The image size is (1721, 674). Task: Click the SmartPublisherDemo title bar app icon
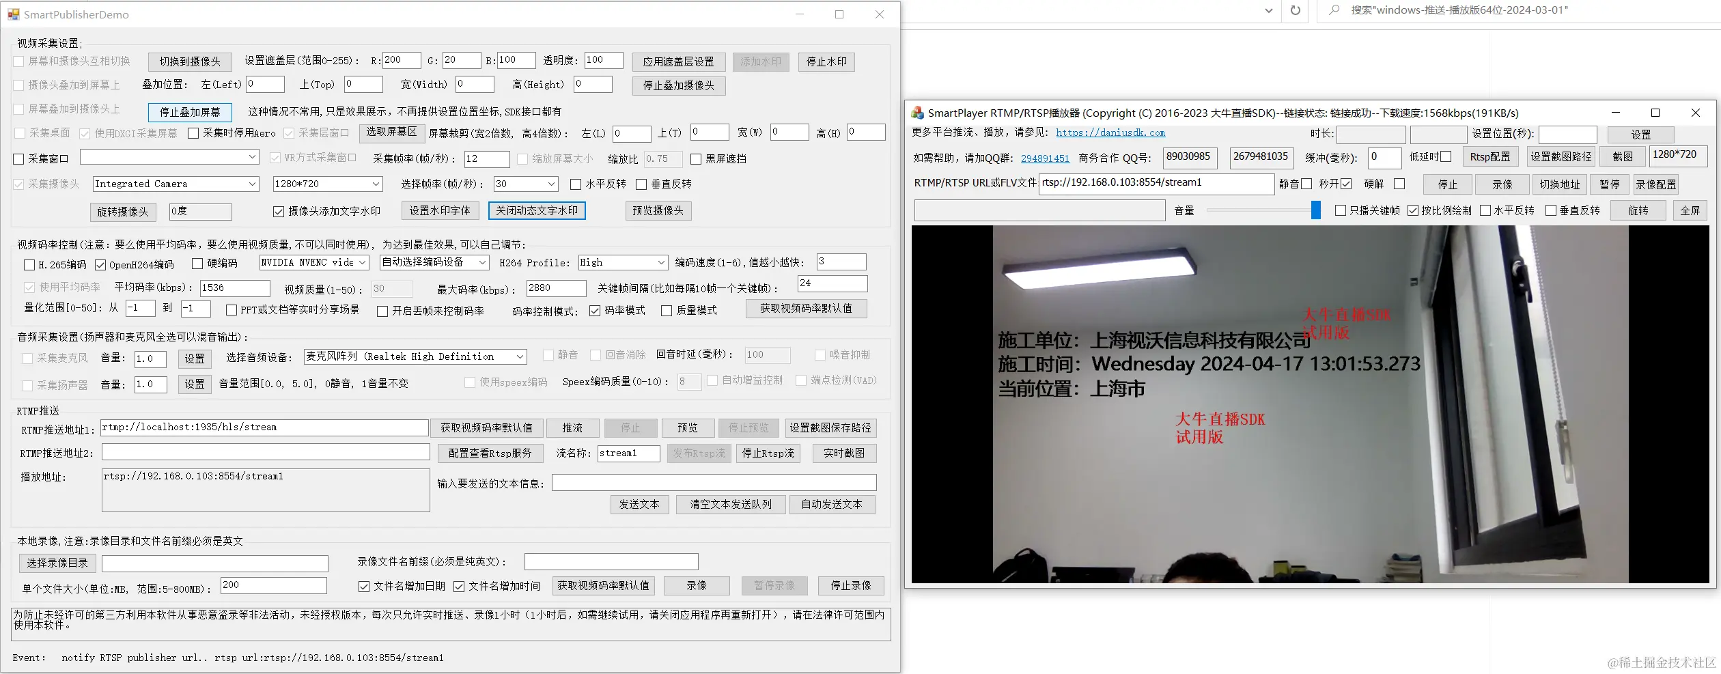(x=14, y=14)
